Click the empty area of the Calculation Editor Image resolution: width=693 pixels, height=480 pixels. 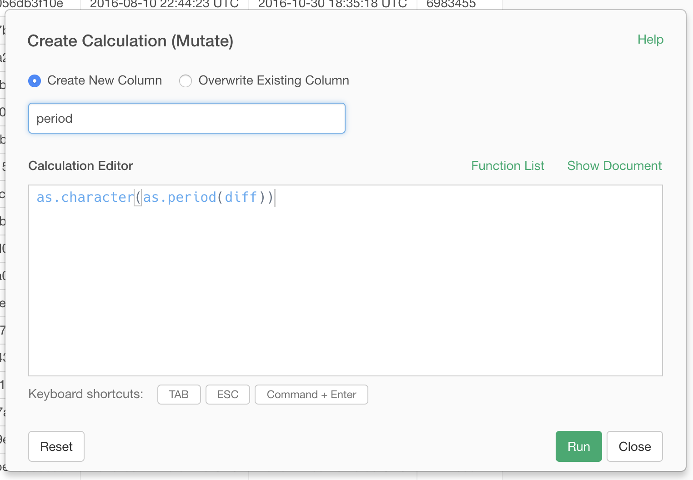tap(346, 291)
